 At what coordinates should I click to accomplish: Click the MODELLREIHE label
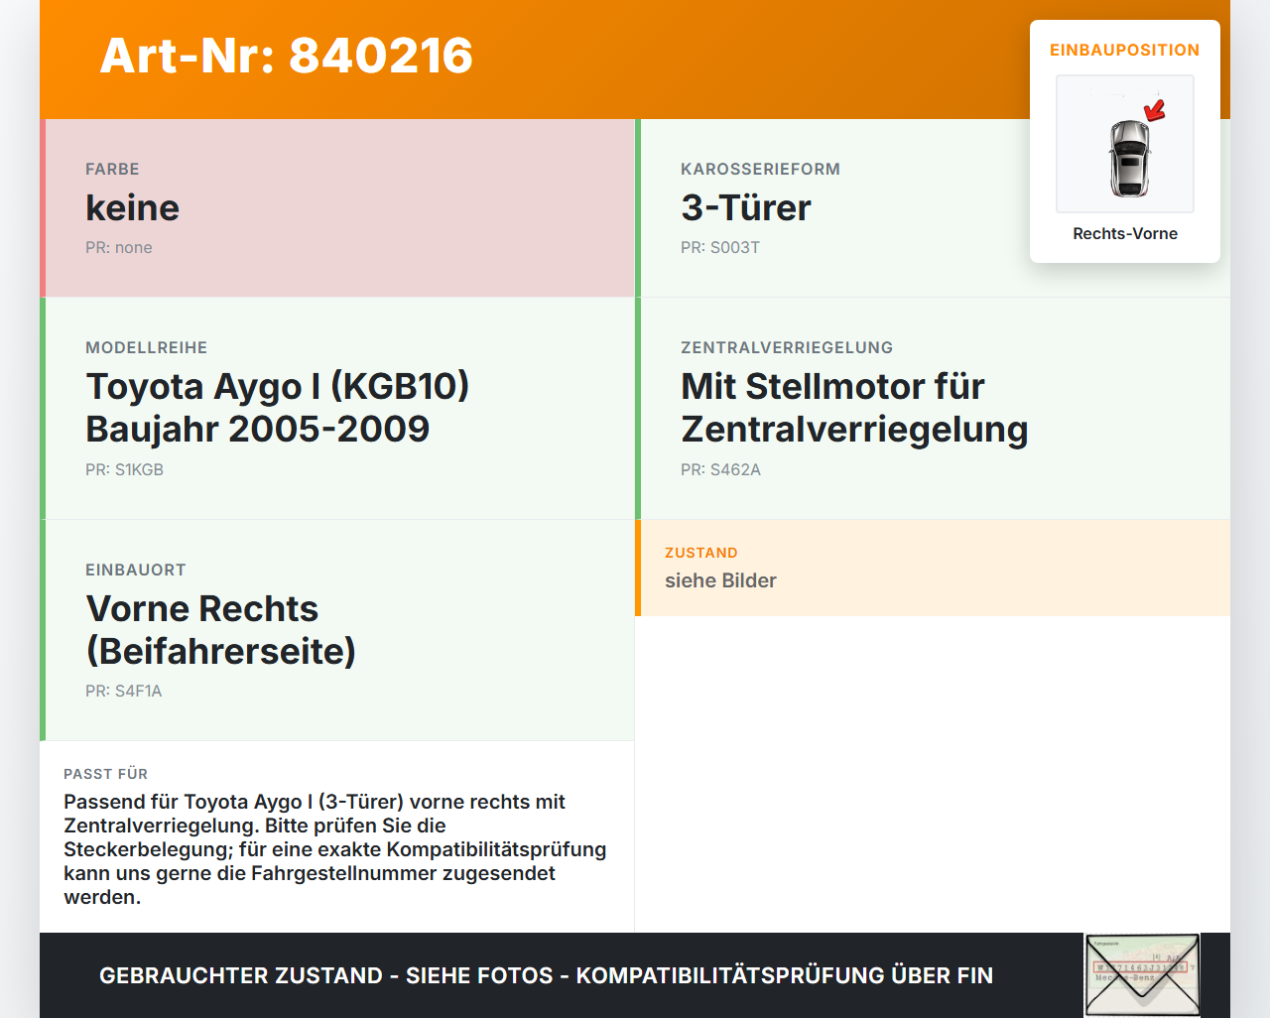[147, 347]
